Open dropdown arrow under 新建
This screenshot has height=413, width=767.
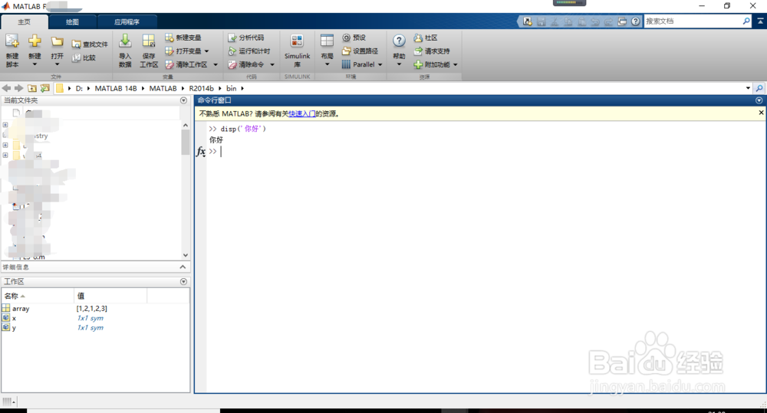click(35, 64)
